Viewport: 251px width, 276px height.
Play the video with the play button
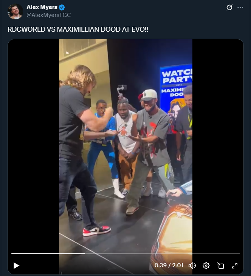tap(16, 265)
